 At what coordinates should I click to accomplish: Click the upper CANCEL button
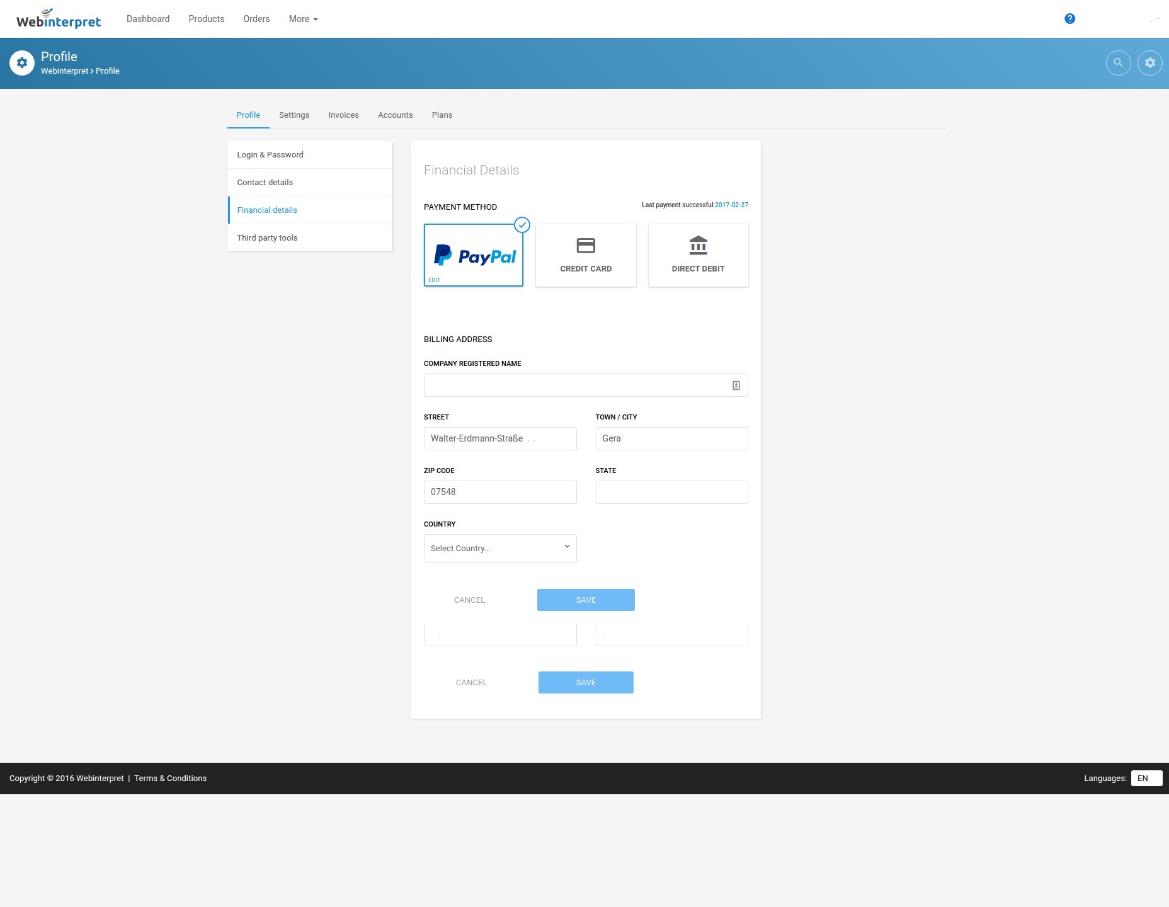tap(469, 600)
